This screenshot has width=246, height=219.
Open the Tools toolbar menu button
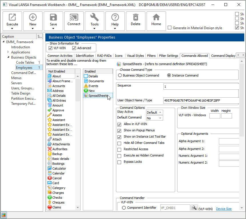tap(95, 21)
